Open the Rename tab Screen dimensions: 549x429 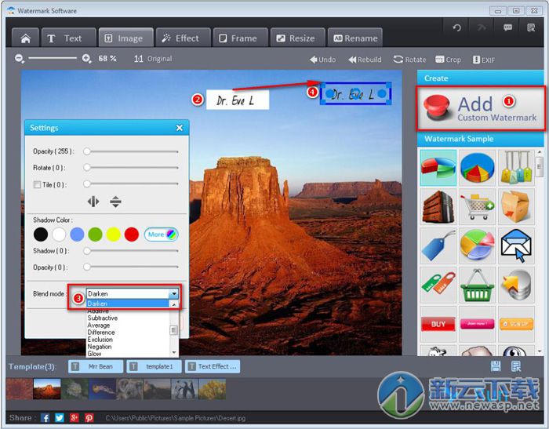(x=355, y=38)
